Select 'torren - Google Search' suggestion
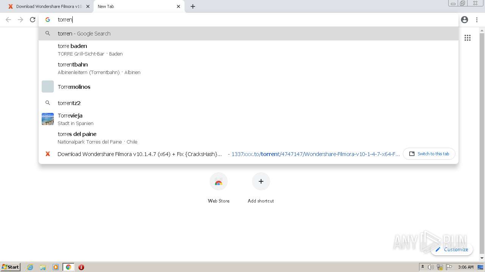The image size is (485, 272). 249,34
